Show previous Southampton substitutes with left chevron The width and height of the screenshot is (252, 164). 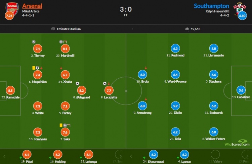[x=131, y=156]
